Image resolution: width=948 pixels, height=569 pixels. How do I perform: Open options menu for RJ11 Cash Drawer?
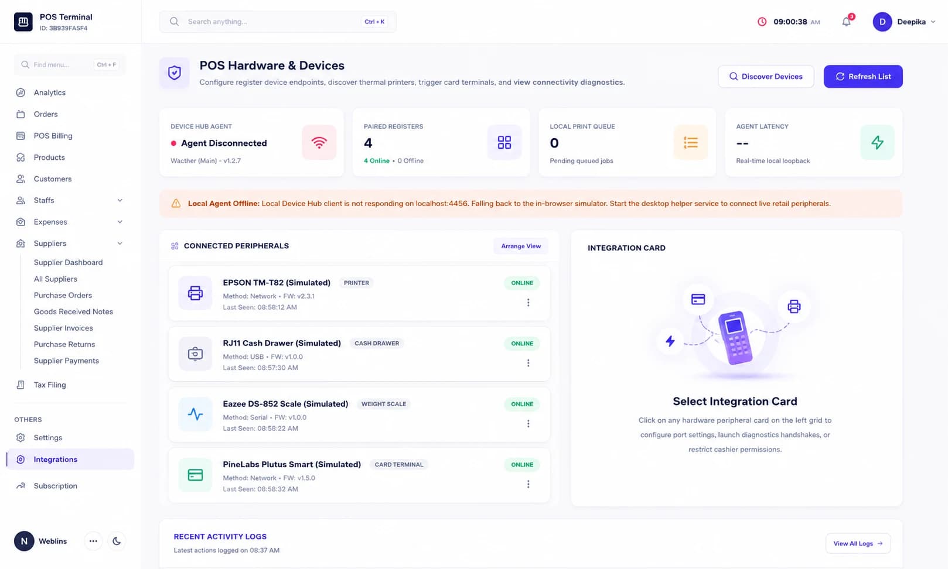[x=528, y=363]
